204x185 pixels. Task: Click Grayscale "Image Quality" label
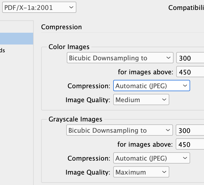[88, 172]
